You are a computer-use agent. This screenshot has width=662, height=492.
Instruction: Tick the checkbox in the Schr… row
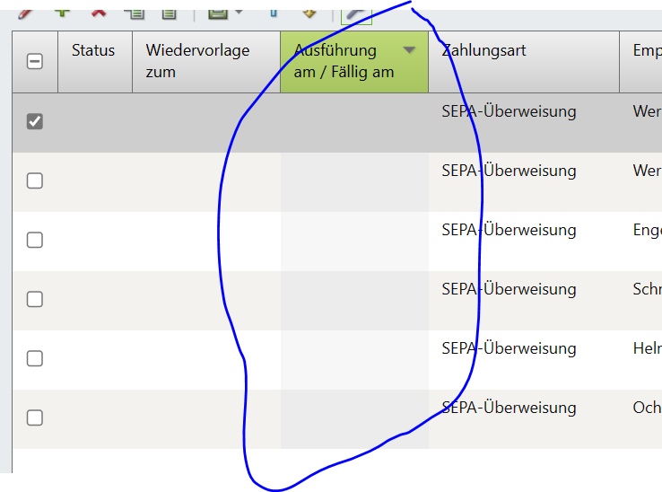coord(35,299)
